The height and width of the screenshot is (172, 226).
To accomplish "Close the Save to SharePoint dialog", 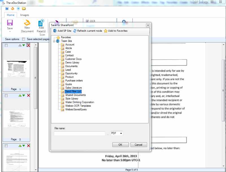I will coord(148,25).
